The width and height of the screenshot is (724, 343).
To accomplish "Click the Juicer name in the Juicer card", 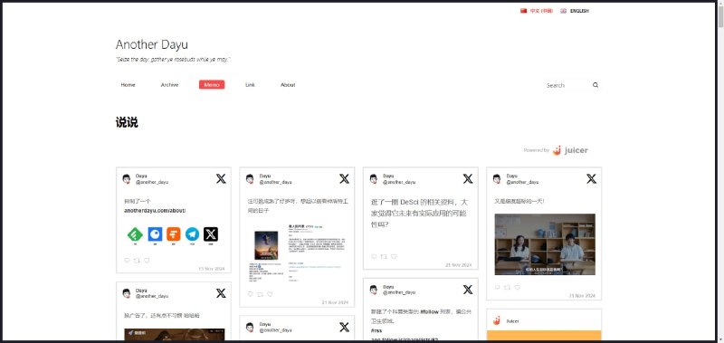I will click(512, 321).
